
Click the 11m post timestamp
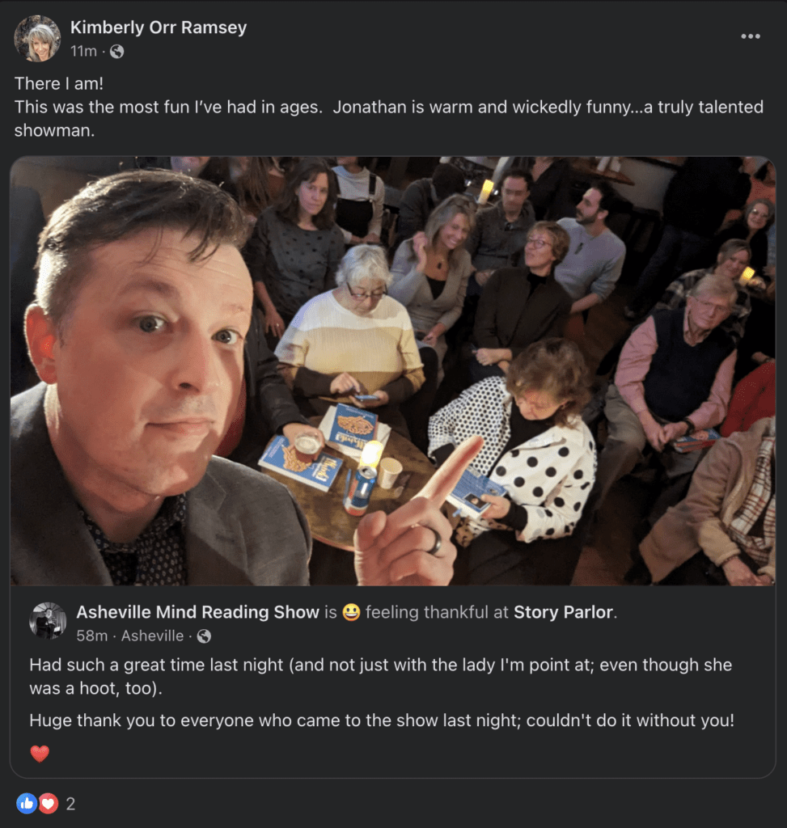83,51
